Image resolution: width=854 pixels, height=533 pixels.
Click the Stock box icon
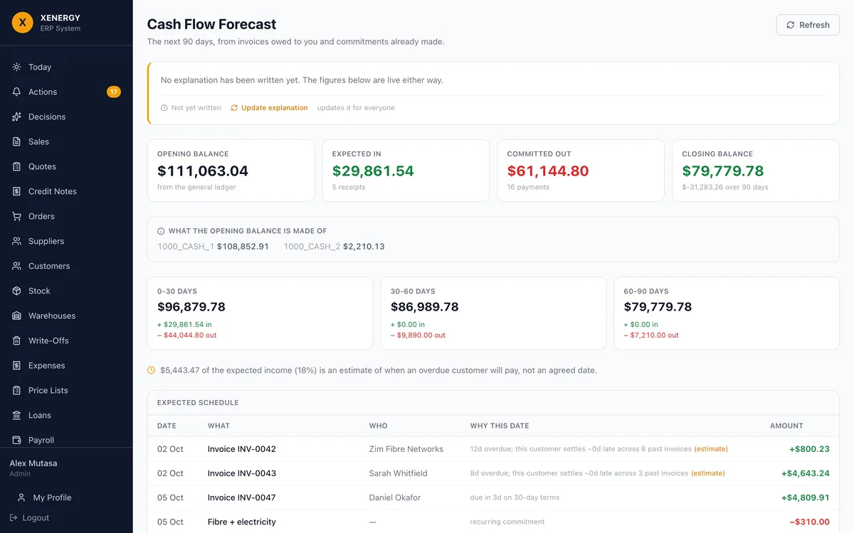16,291
